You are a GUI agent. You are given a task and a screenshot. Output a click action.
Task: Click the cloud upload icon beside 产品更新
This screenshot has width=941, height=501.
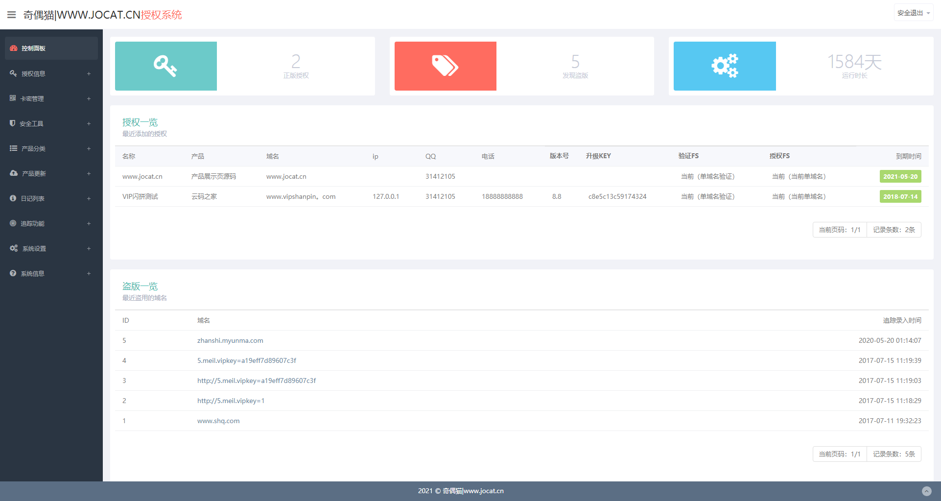(x=14, y=173)
